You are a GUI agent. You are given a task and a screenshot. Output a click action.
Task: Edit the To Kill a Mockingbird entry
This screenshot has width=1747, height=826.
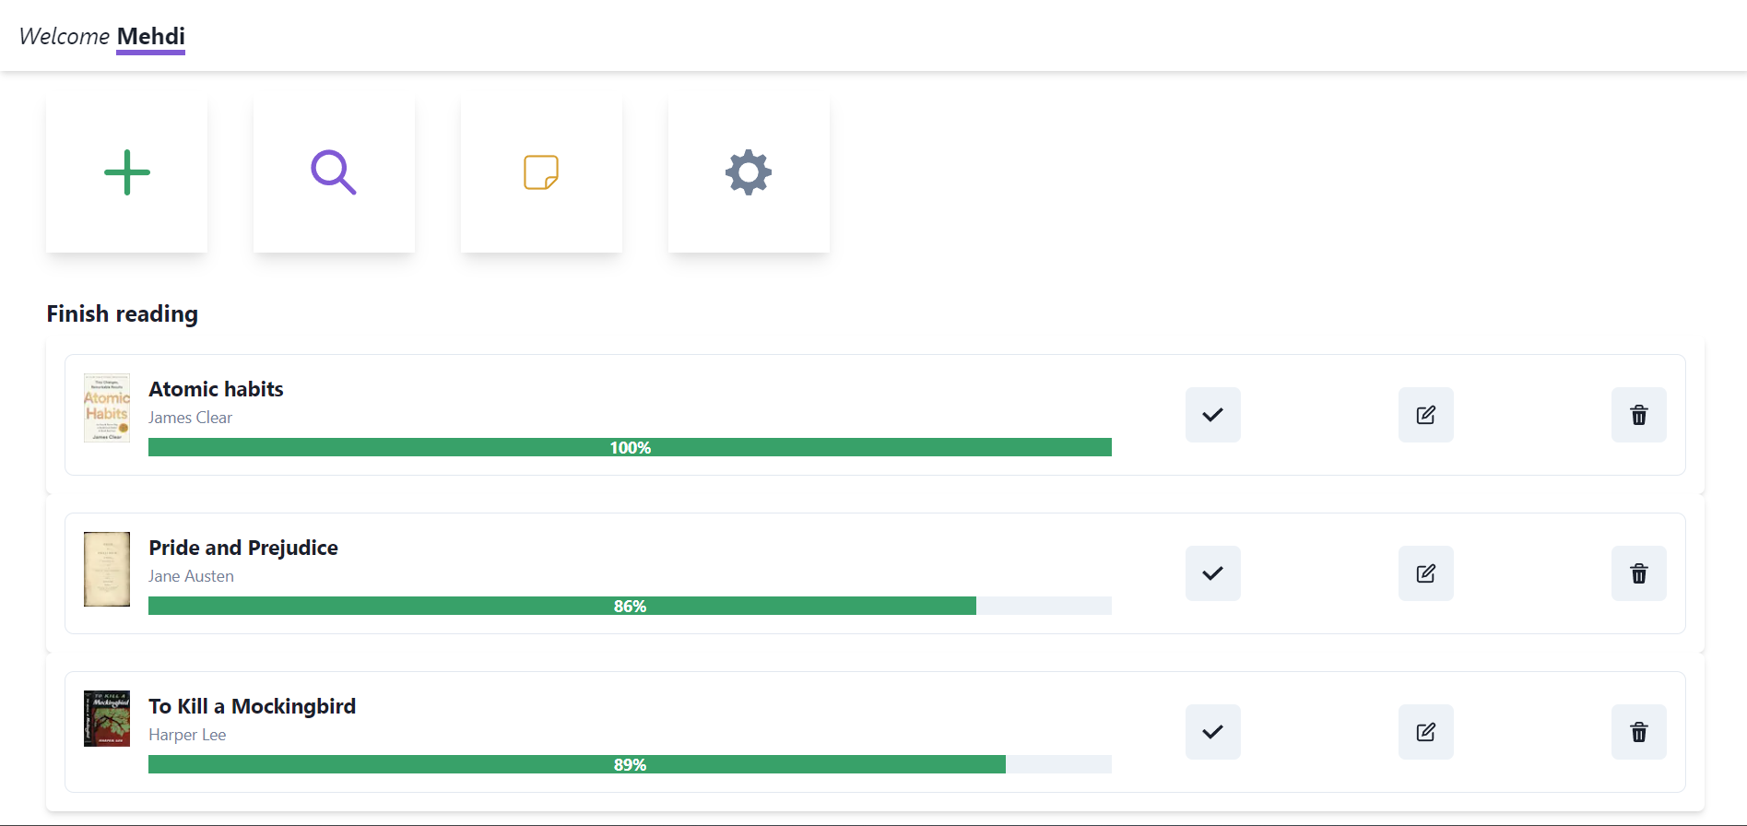[1425, 732]
